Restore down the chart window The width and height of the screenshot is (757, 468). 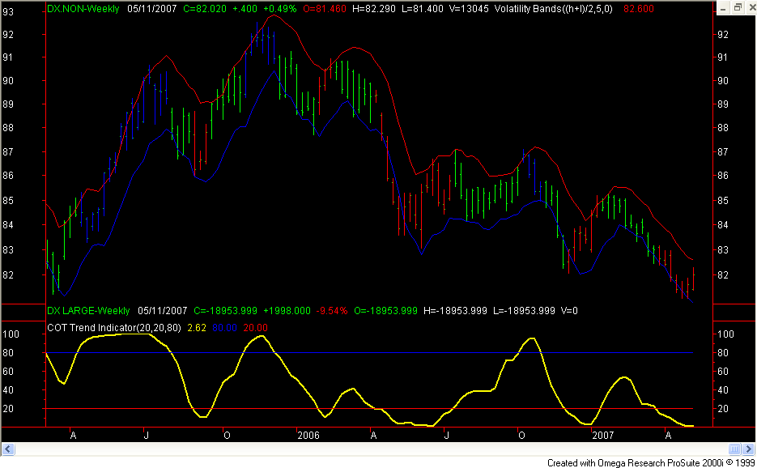(738, 8)
